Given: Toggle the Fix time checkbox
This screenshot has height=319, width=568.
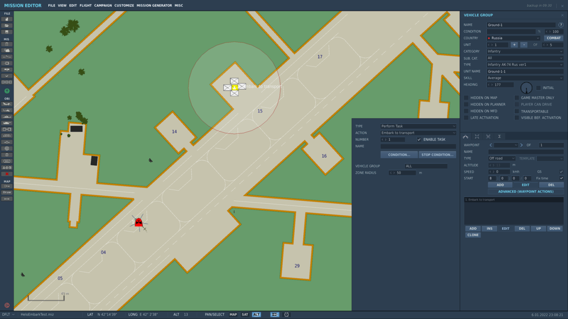Looking at the screenshot, I should [x=562, y=178].
